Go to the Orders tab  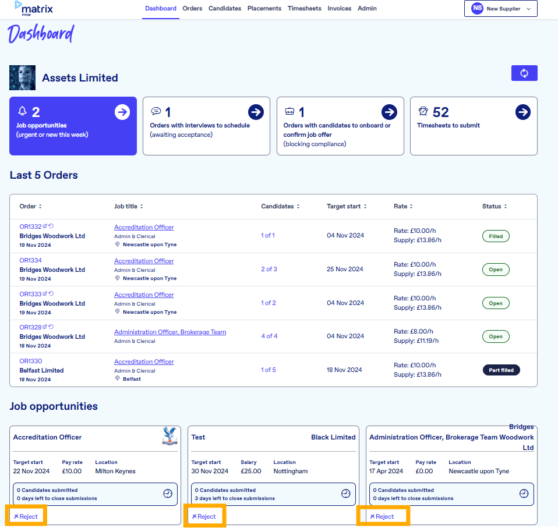coord(192,9)
